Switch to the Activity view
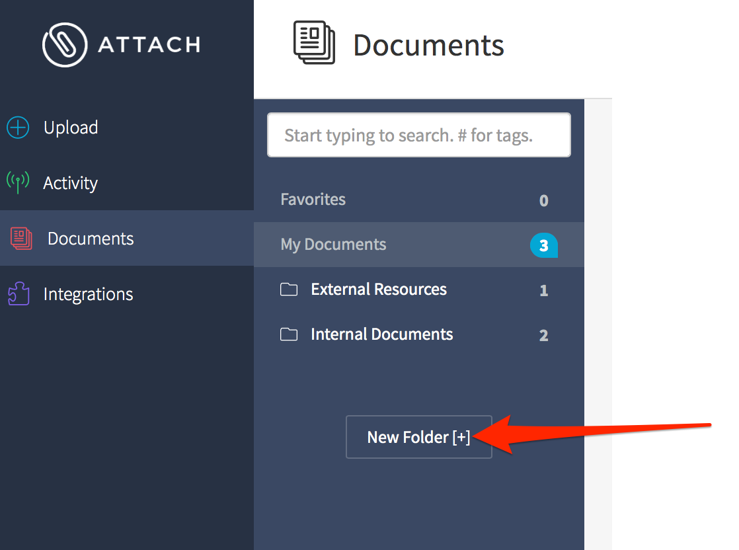739x550 pixels. point(71,182)
